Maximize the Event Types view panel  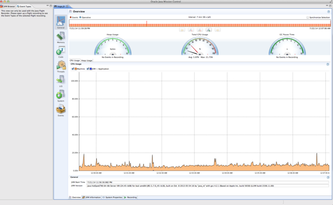51,6
